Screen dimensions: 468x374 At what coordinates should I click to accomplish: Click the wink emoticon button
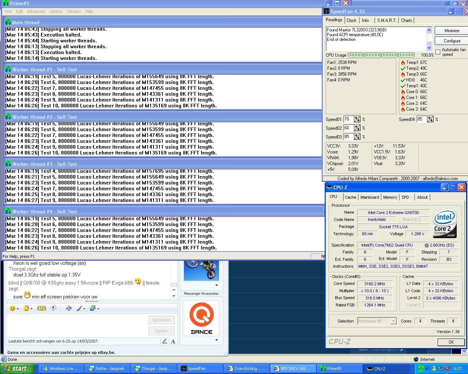(x=26, y=308)
